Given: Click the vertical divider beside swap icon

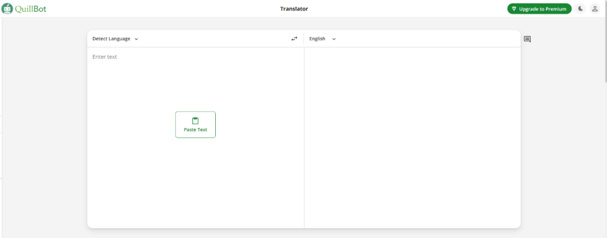Looking at the screenshot, I should 304,39.
